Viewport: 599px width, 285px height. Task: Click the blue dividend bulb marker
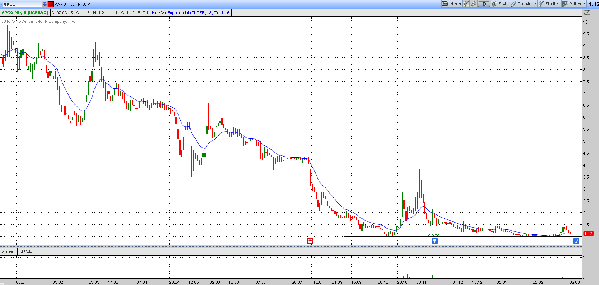pos(434,241)
